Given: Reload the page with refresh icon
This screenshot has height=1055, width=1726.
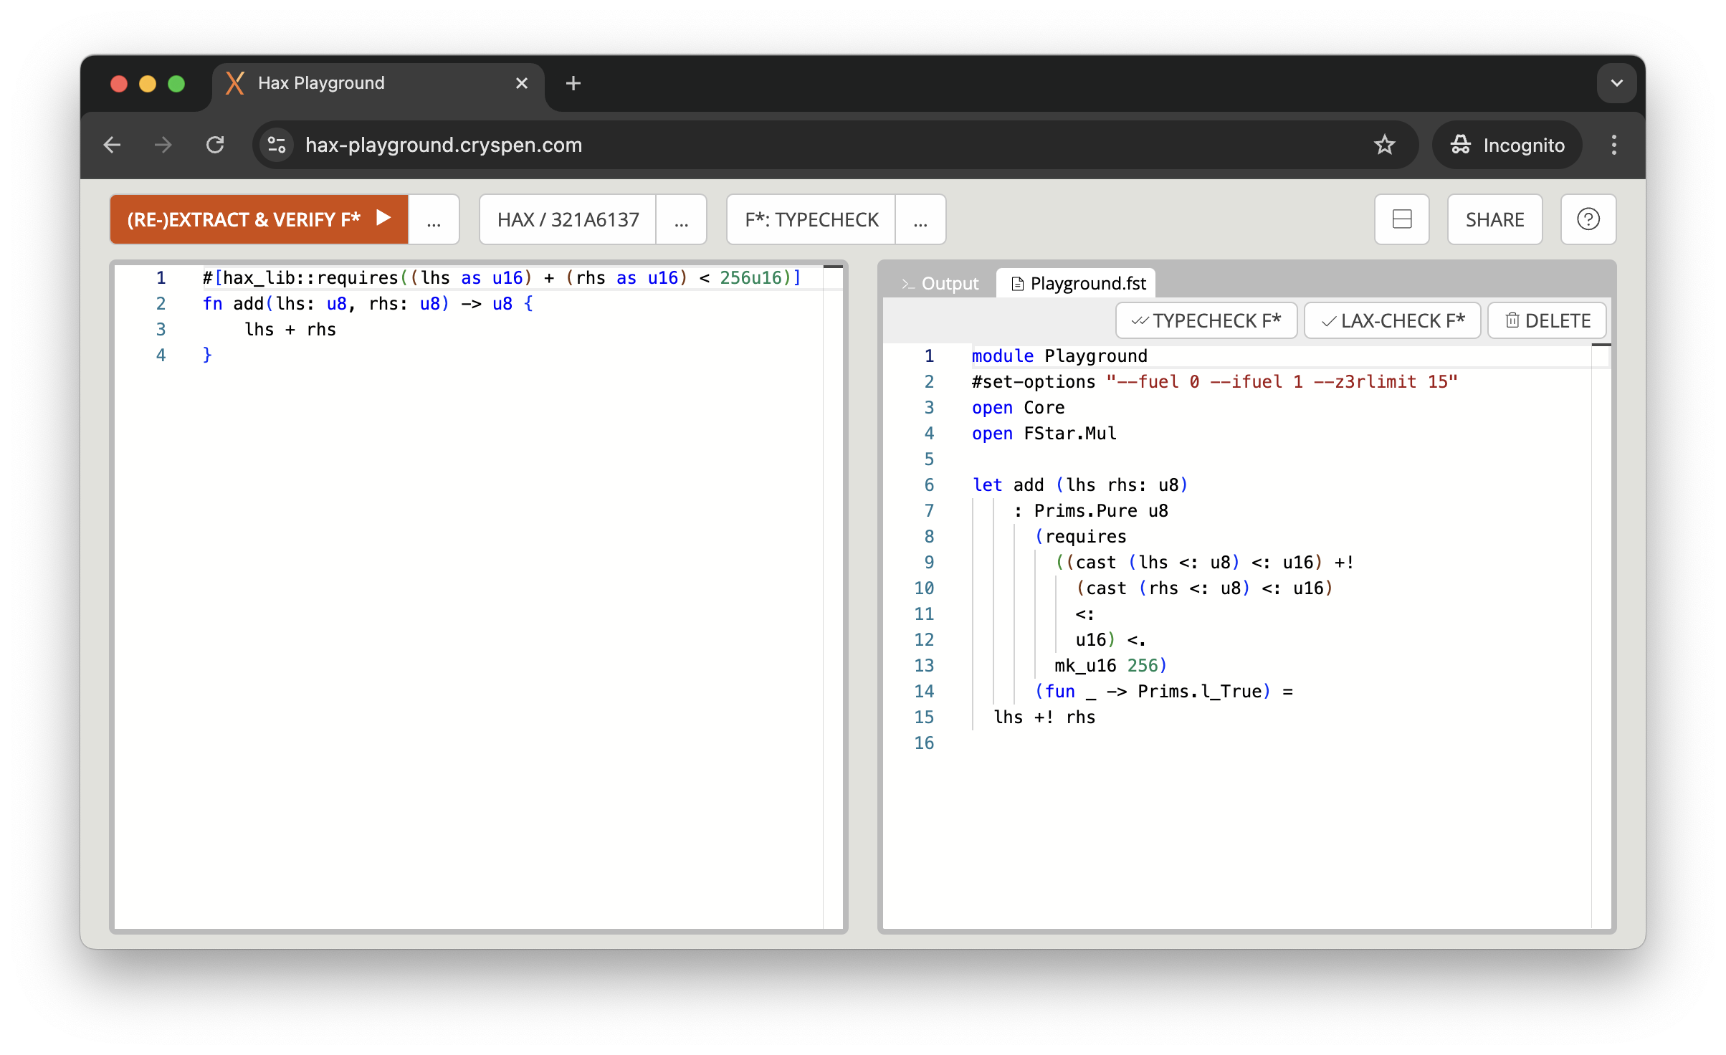Looking at the screenshot, I should click(215, 145).
